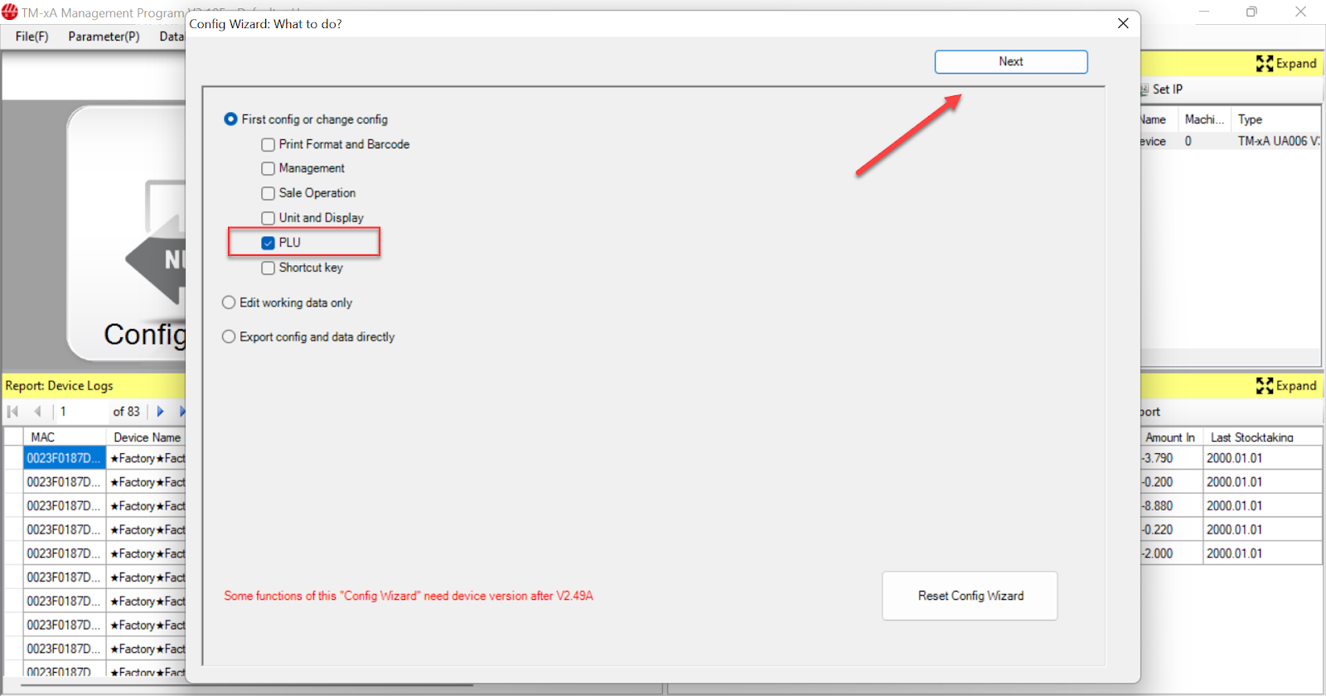
Task: Select the -8.880 amount cell
Action: pyautogui.click(x=1171, y=505)
